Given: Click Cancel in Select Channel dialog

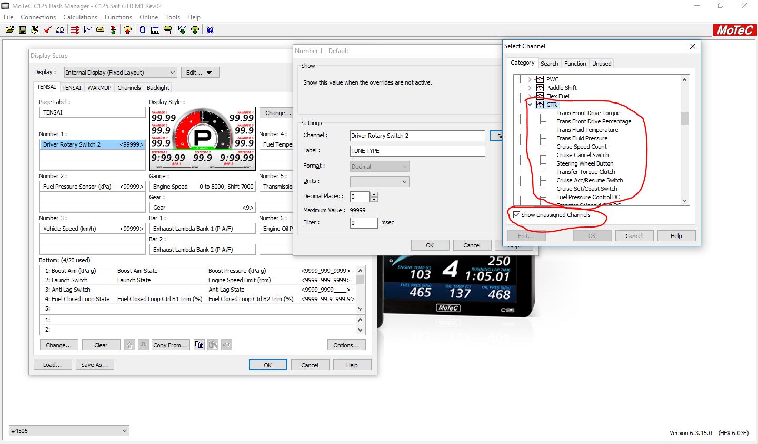Looking at the screenshot, I should (x=634, y=236).
